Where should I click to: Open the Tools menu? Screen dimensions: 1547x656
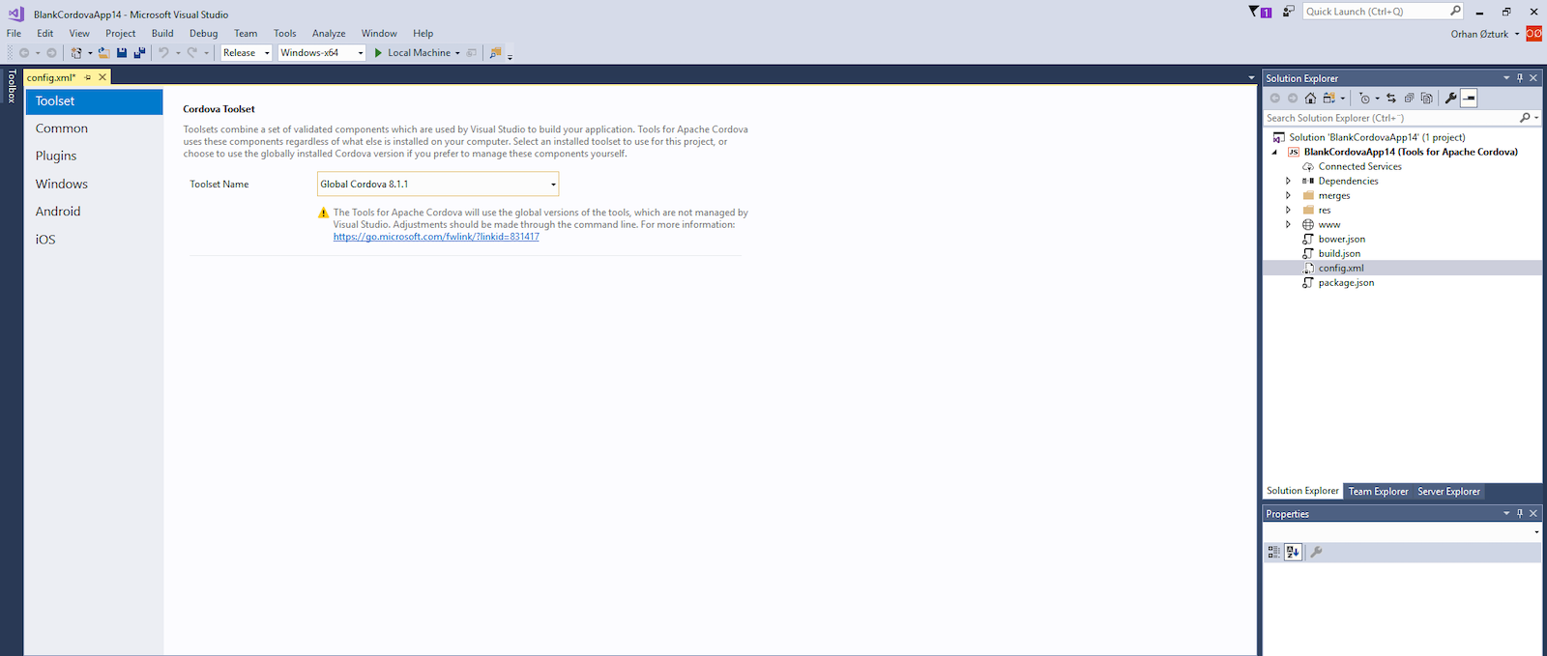coord(284,33)
